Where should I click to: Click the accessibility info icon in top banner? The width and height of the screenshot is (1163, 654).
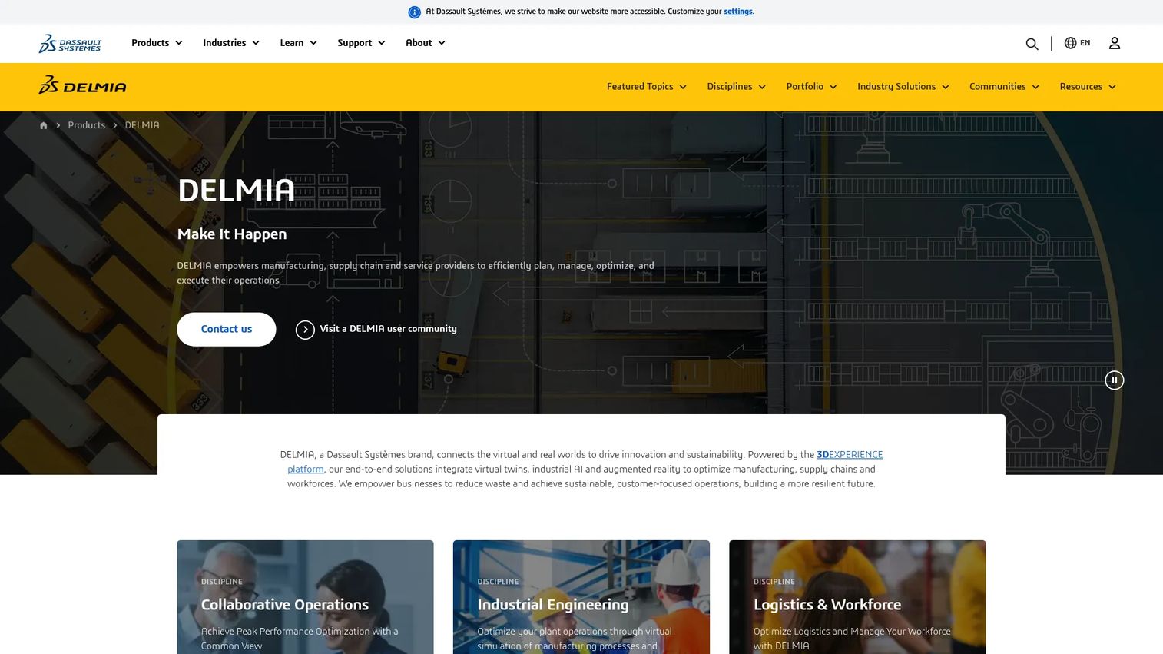pos(414,12)
